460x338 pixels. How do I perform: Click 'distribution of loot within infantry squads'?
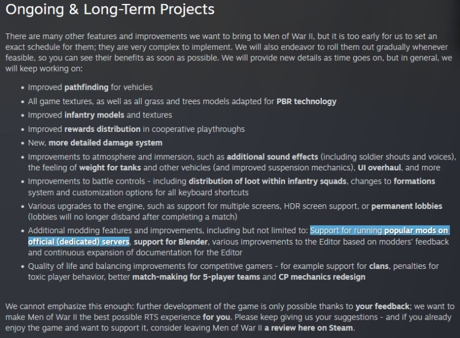coord(267,181)
